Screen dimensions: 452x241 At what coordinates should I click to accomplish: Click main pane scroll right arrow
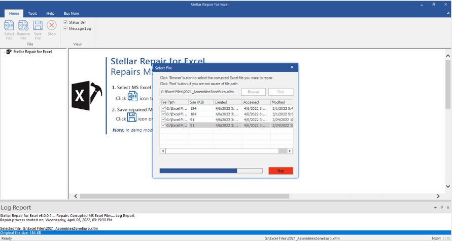click(438, 196)
